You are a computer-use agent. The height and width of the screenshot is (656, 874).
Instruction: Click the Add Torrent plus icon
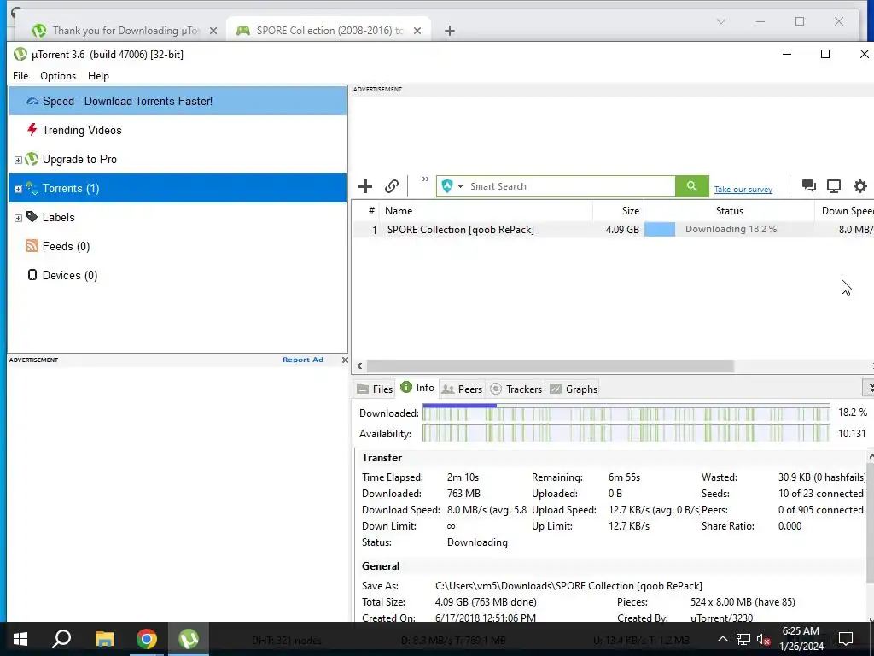pyautogui.click(x=365, y=186)
